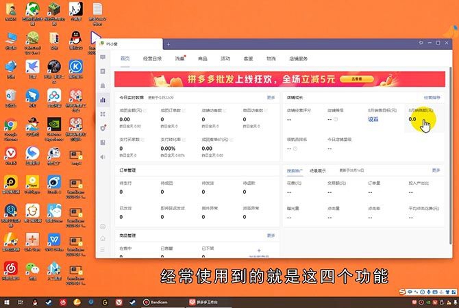Click the smiley face icon in sidebar

click(103, 227)
